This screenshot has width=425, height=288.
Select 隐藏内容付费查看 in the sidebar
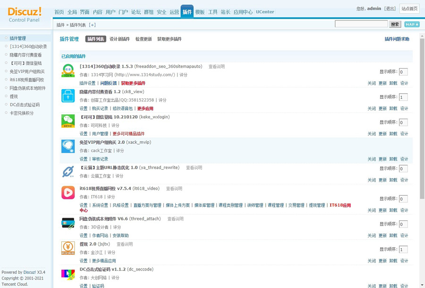point(25,55)
